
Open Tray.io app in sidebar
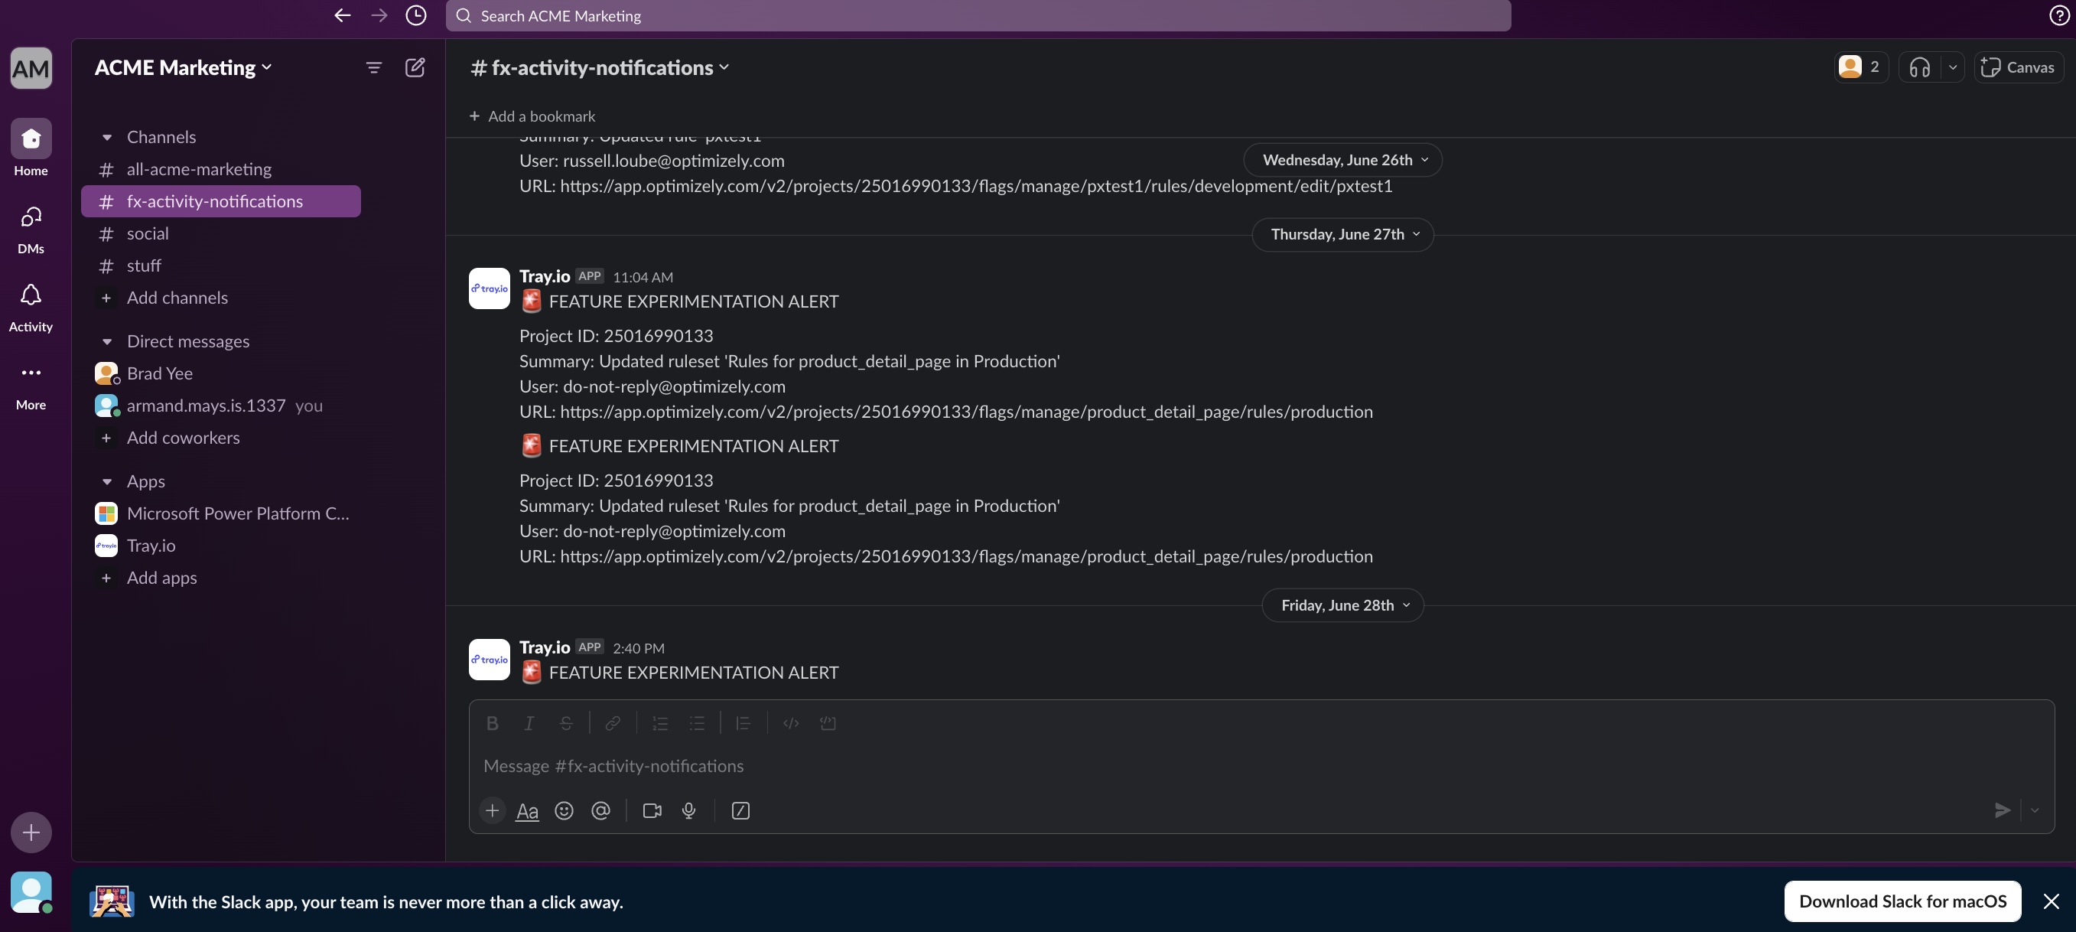click(221, 546)
